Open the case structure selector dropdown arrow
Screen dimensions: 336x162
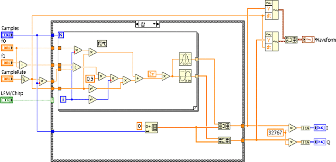(154, 24)
